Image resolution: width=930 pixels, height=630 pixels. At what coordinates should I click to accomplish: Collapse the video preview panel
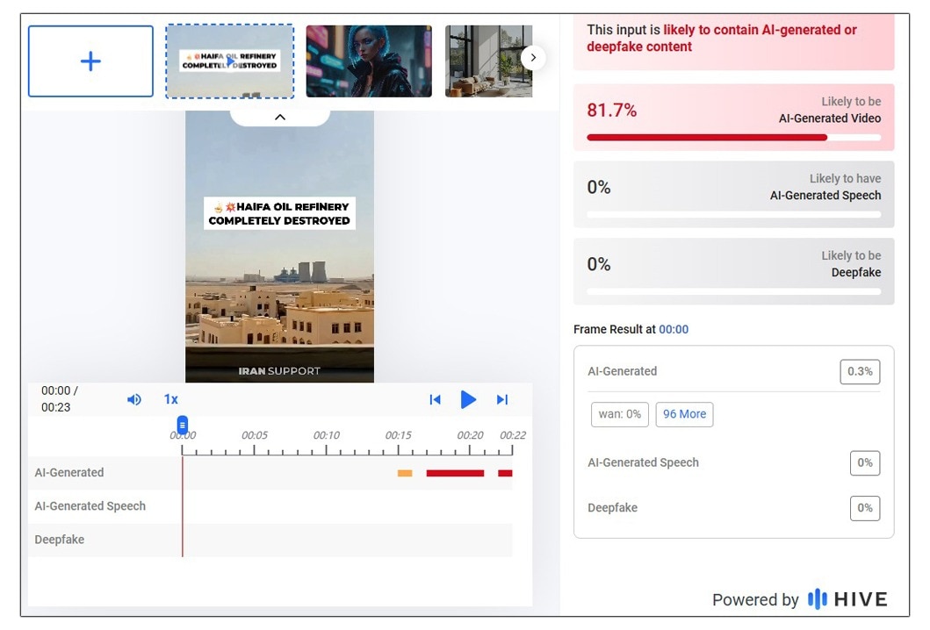[x=279, y=116]
